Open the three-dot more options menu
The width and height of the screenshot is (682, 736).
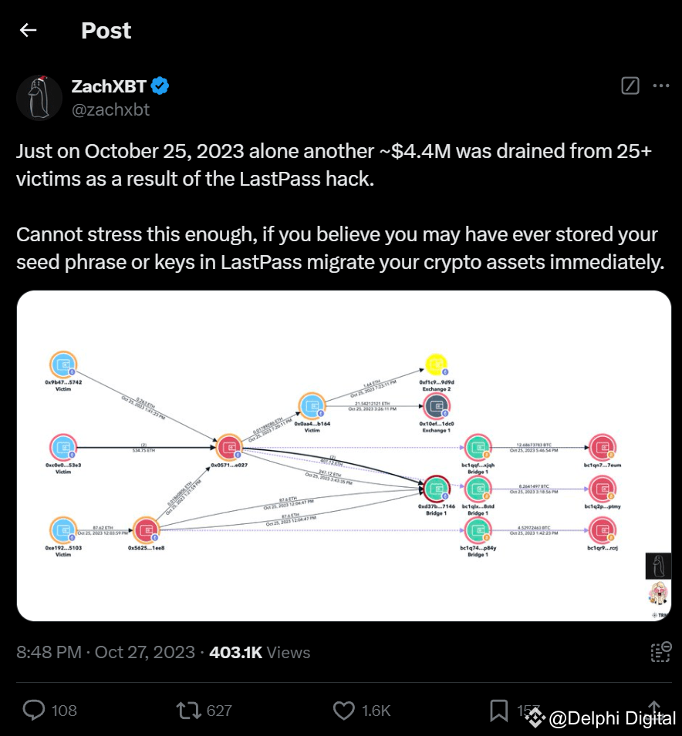click(x=661, y=86)
